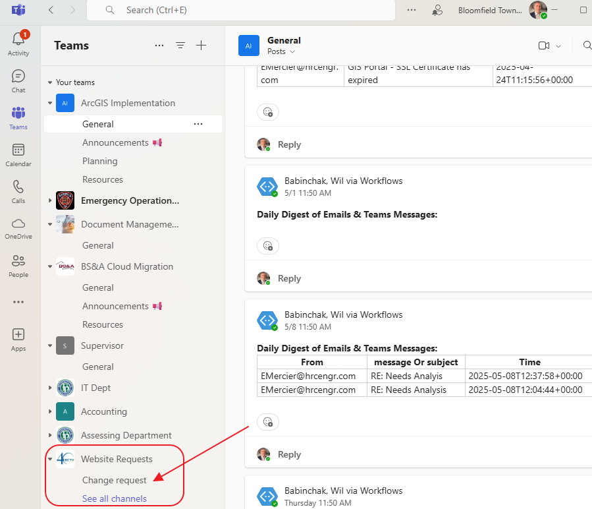Open the Posts tab dropdown
Screen dimensions: 592x509
[281, 51]
